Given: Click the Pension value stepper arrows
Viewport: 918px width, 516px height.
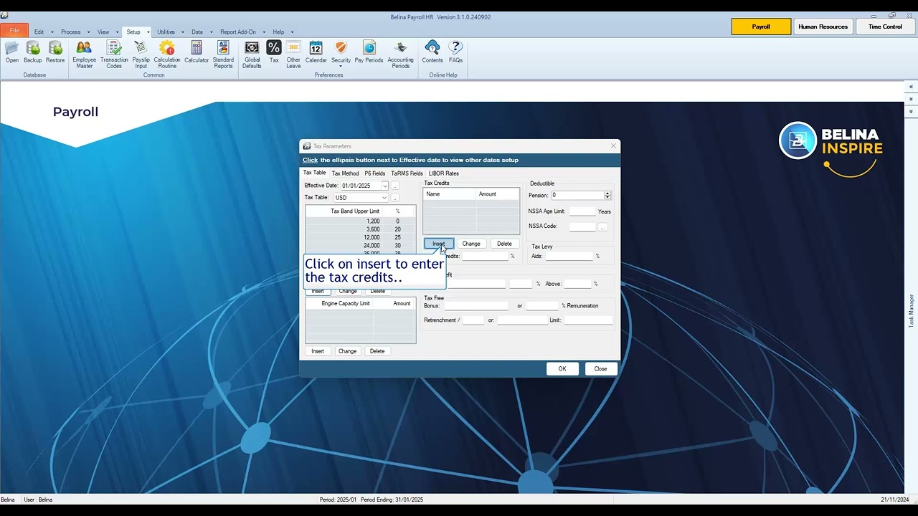Looking at the screenshot, I should (607, 195).
